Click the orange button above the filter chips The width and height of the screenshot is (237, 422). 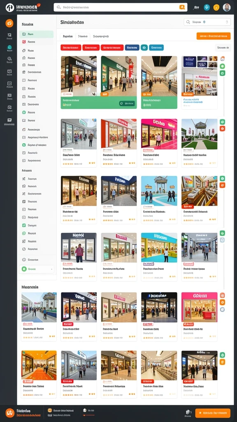coord(214,36)
